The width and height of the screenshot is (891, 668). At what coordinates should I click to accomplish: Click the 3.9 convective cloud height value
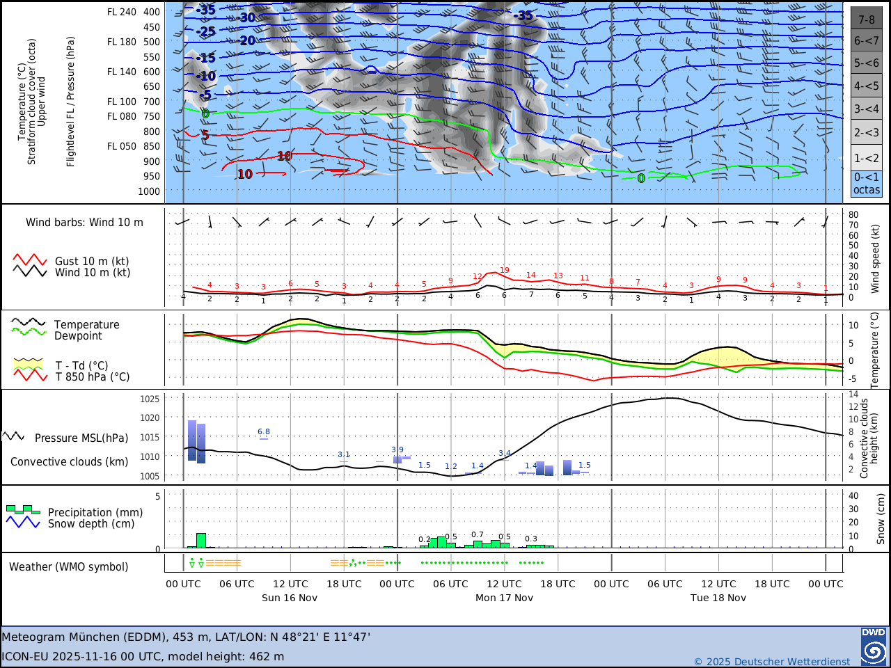pos(397,450)
